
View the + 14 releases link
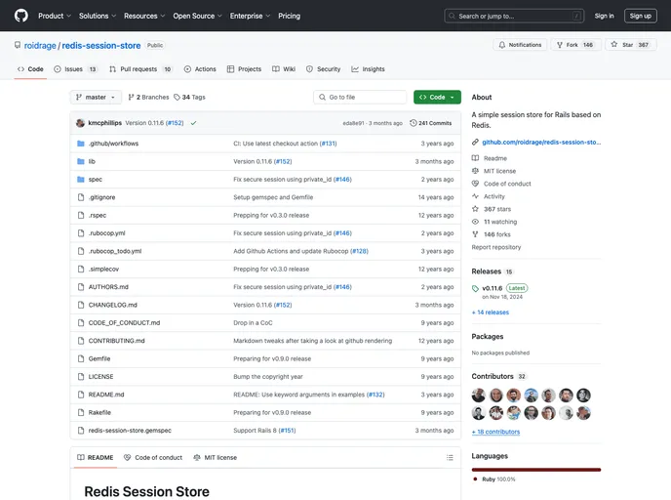(491, 312)
